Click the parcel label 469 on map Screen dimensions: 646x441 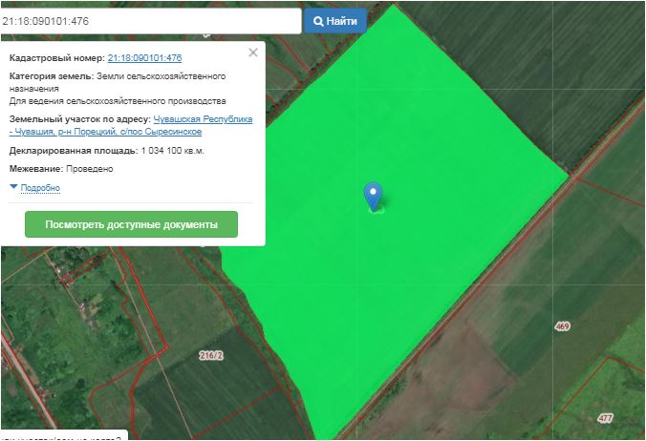(x=562, y=326)
